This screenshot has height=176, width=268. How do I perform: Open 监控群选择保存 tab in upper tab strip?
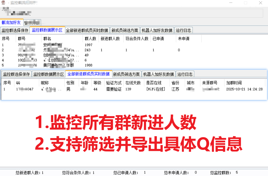pyautogui.click(x=15, y=30)
